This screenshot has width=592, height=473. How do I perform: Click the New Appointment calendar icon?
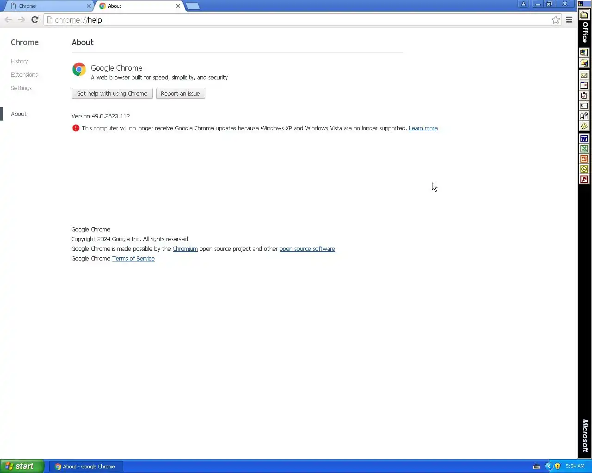[x=584, y=85]
